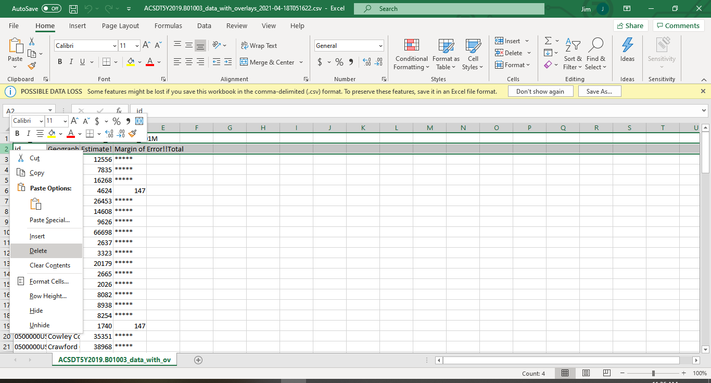Click the ribbon Font Color red A
Image resolution: width=711 pixels, height=383 pixels.
(x=150, y=62)
